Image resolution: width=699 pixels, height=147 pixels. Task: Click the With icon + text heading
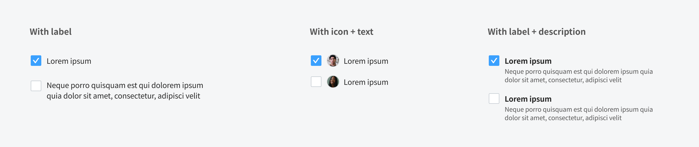point(341,32)
